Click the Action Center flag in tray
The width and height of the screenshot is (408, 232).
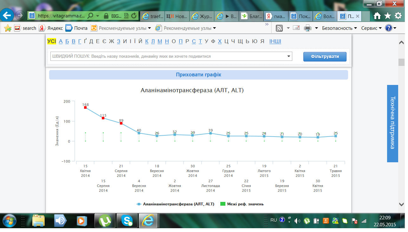[x=354, y=221]
